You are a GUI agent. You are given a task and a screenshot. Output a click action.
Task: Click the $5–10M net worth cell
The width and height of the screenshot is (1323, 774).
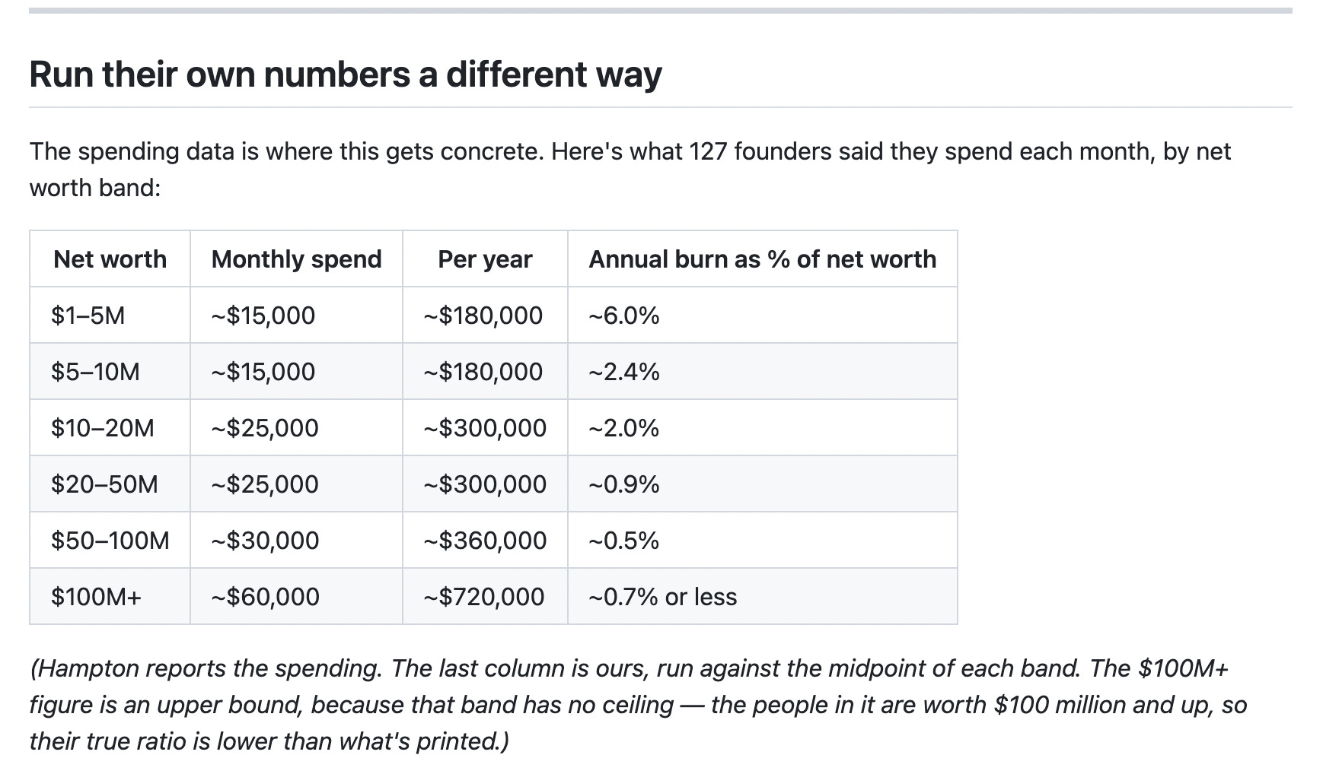[x=110, y=371]
